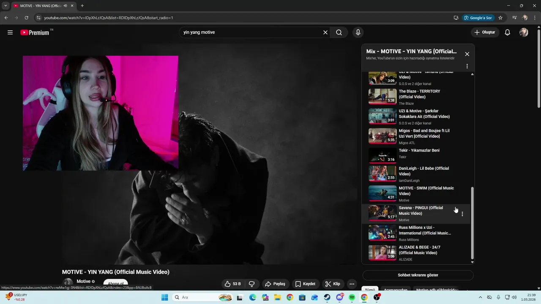Bookmark this page with star
This screenshot has width=541, height=304.
(x=500, y=18)
